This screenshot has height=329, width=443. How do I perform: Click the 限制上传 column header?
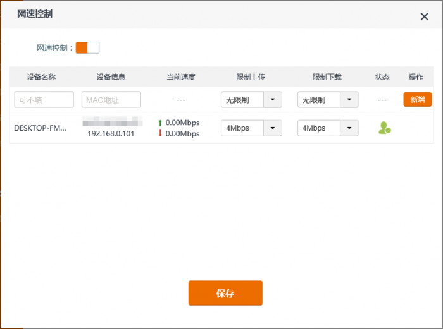pyautogui.click(x=251, y=77)
